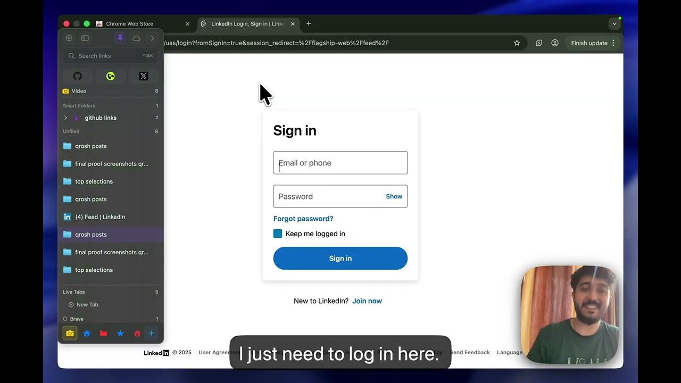Image resolution: width=681 pixels, height=383 pixels.
Task: Open the X (Twitter) pinned shortcut
Action: click(144, 76)
